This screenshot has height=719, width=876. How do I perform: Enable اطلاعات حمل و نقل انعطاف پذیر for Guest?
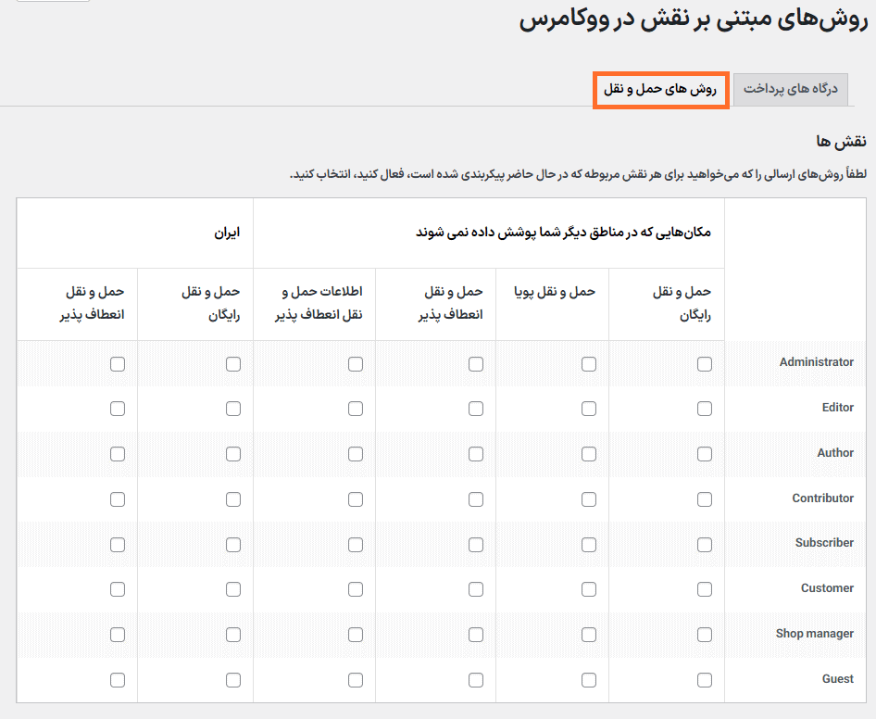pos(356,680)
